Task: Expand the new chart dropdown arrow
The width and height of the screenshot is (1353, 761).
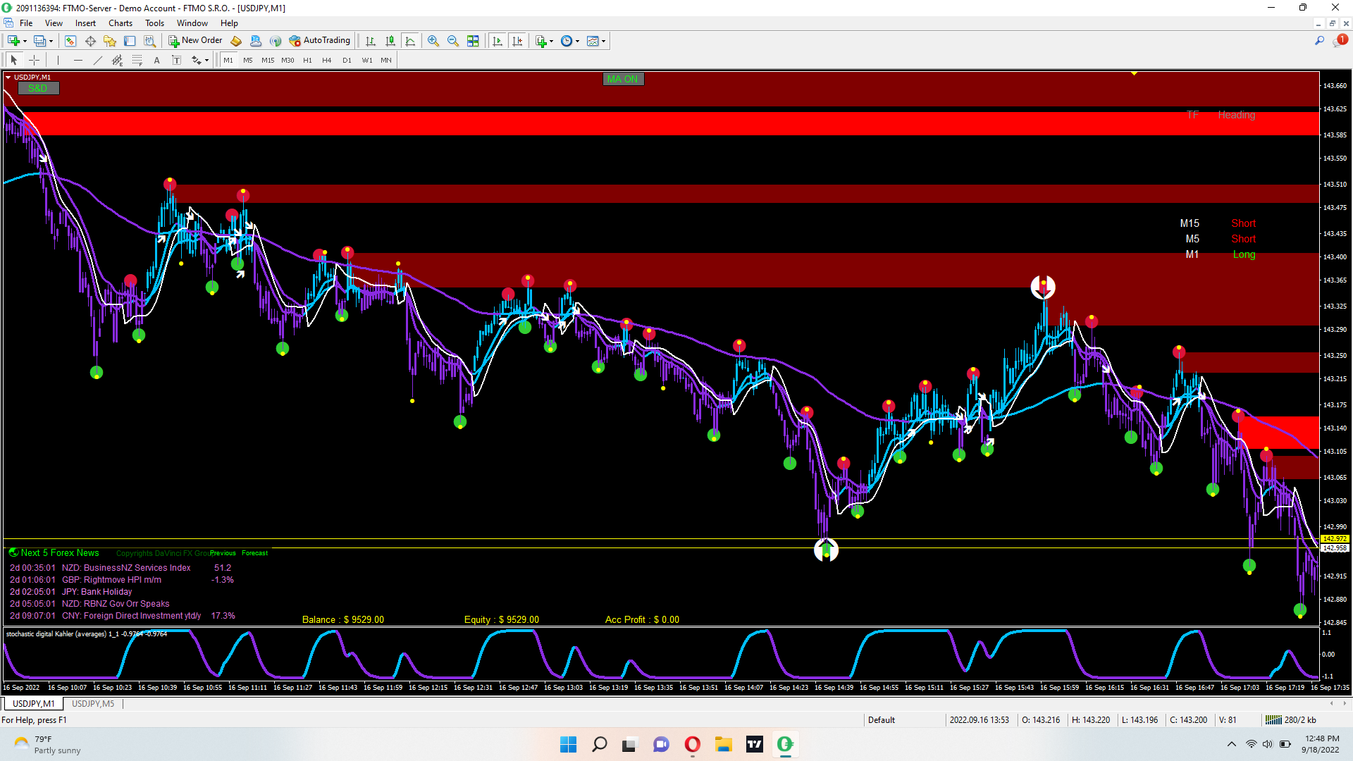Action: 25,41
